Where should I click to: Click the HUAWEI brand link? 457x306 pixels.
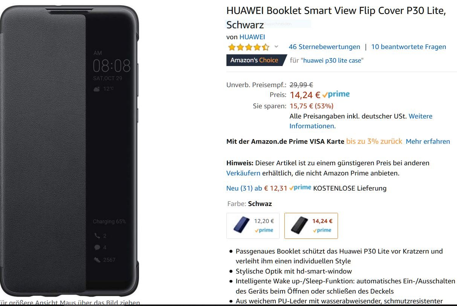point(252,37)
